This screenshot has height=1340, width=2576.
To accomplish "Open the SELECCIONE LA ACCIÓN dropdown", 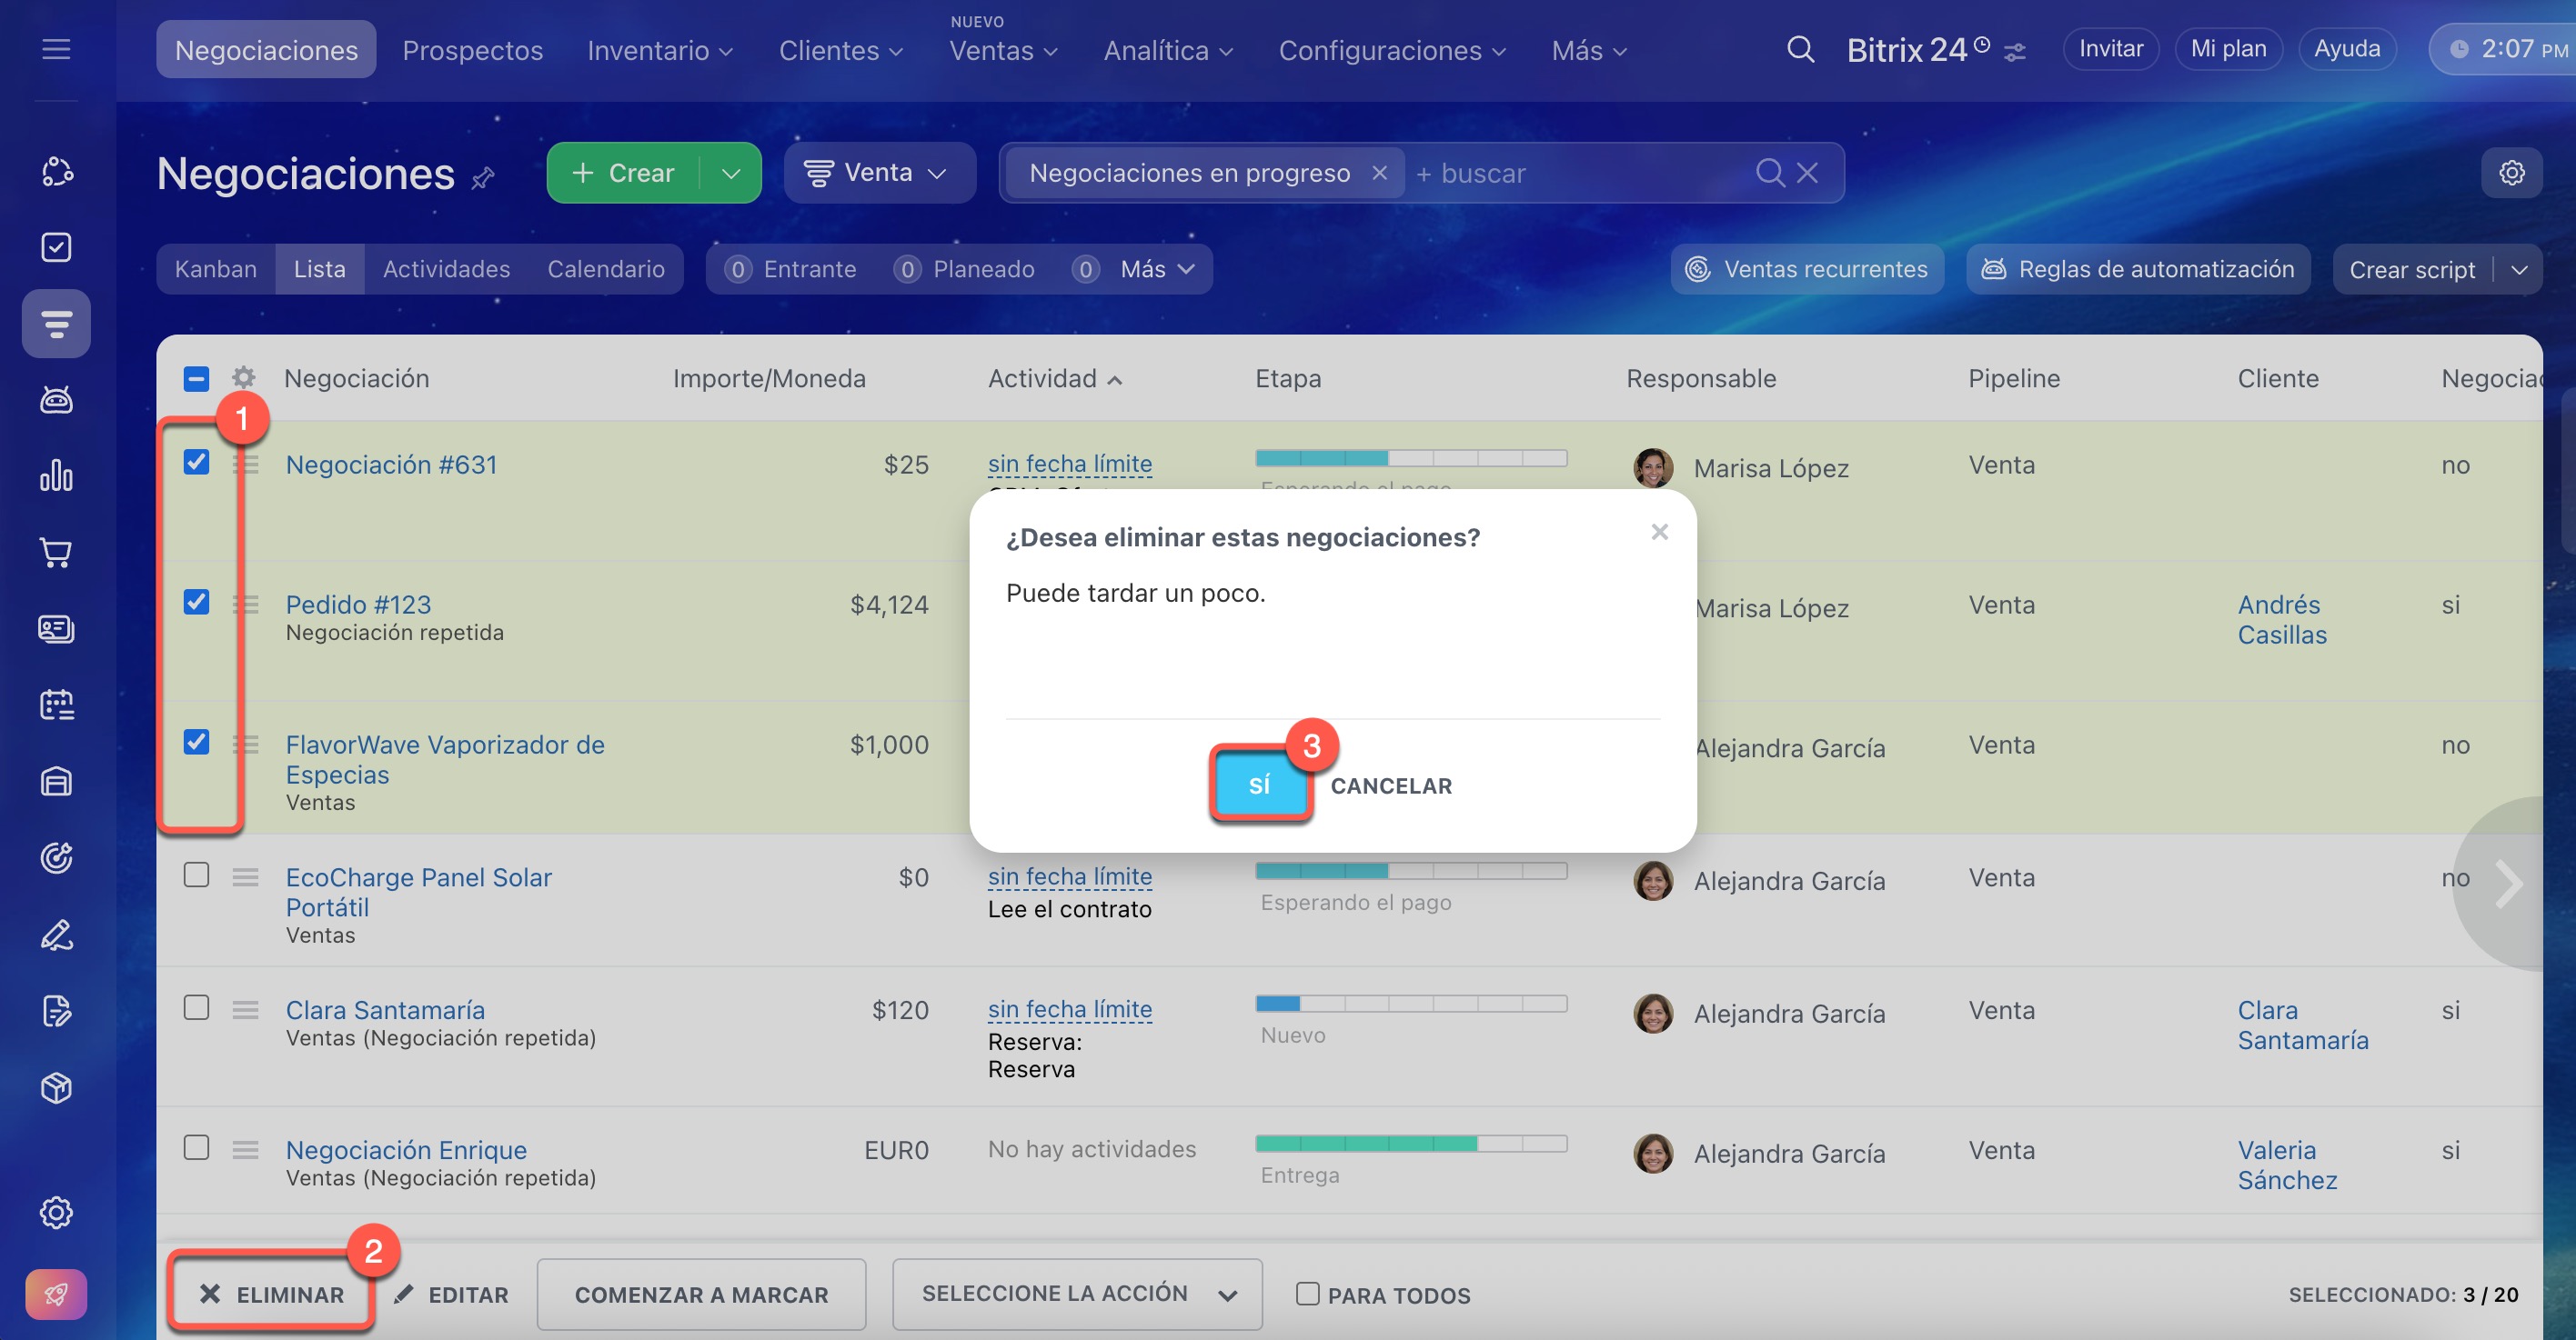I will click(1077, 1294).
